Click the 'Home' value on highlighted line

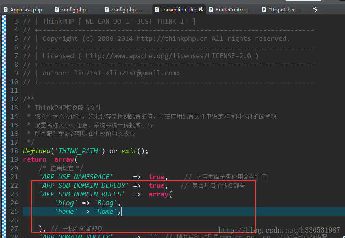pos(106,211)
